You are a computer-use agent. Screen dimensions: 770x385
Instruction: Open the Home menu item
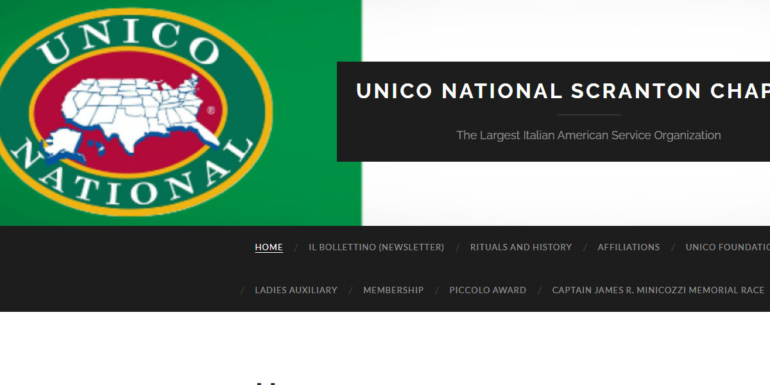[x=269, y=247]
